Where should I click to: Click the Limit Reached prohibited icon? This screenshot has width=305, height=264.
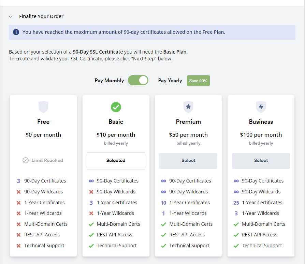(26, 160)
